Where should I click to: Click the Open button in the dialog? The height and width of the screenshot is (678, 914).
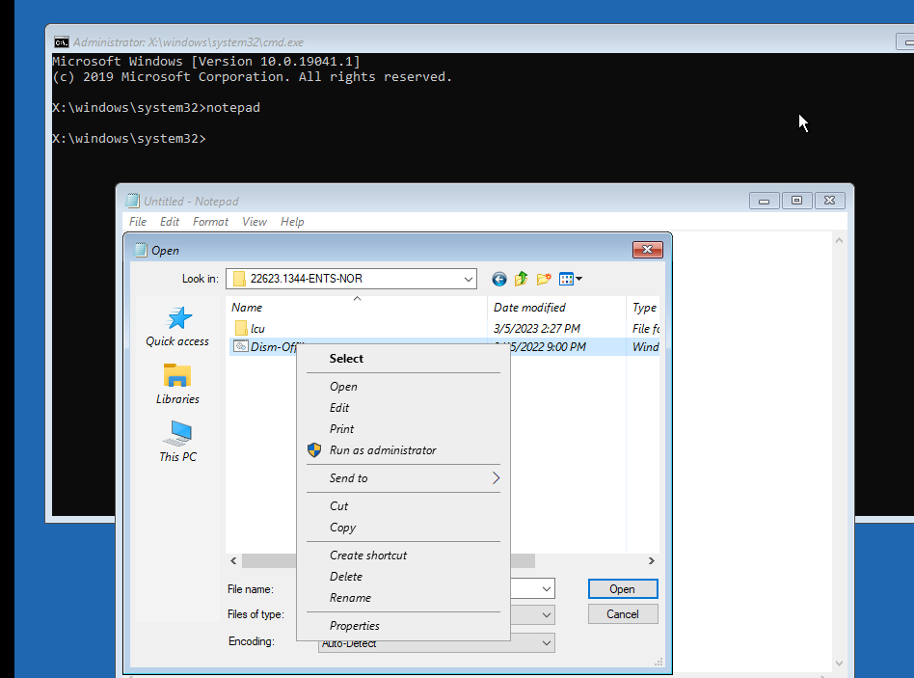coord(623,589)
